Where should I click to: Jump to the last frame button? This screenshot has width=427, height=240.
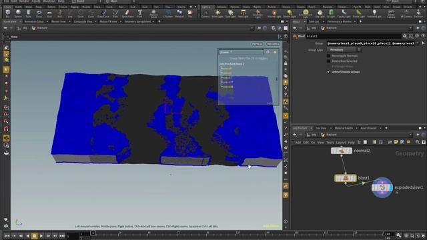pos(62,236)
